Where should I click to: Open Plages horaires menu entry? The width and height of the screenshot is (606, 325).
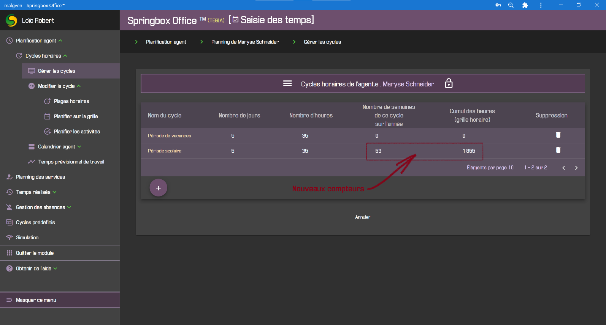point(71,101)
